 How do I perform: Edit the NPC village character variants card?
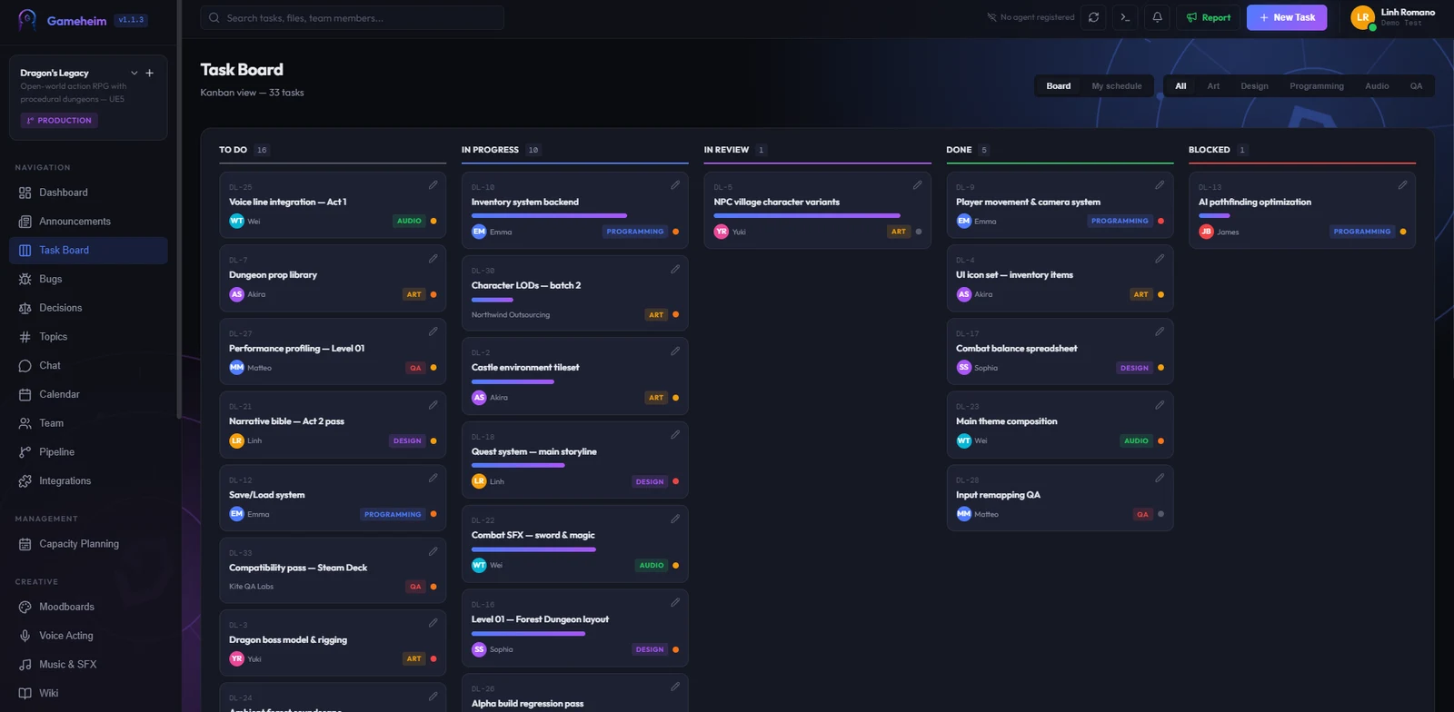point(918,185)
